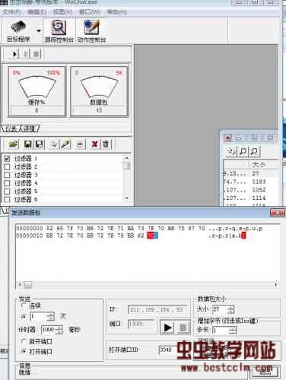Enable the 过滤器 3 checkbox

pyautogui.click(x=7, y=175)
